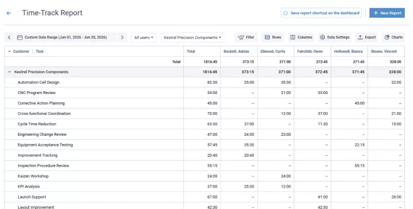The image size is (413, 209).
Task: Click the 82:30 total for Automation Cell Design
Action: click(212, 82)
